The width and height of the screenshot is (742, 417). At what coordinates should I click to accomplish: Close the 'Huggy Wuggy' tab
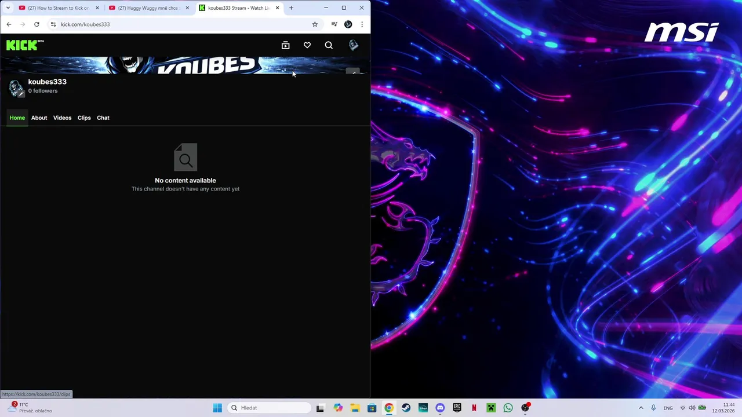point(187,8)
